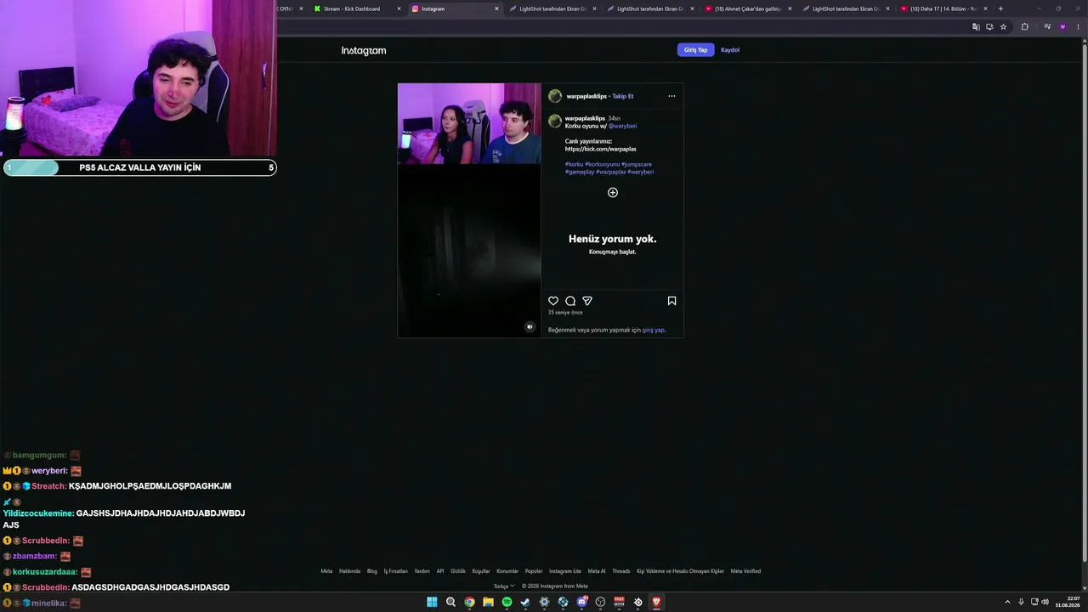This screenshot has height=612, width=1088.
Task: Open the post's three-dot options menu
Action: [x=671, y=96]
